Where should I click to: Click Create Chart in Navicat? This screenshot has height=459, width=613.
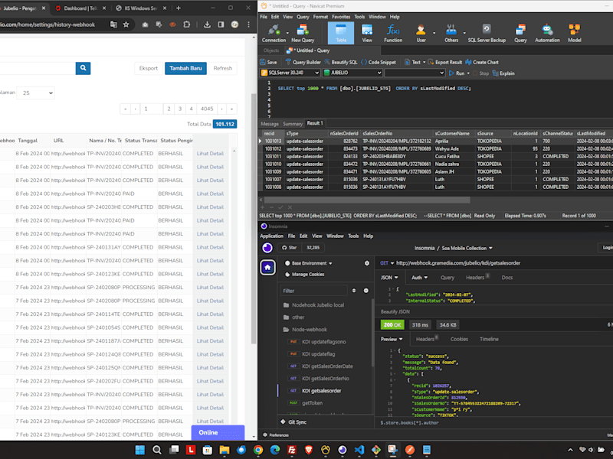point(482,62)
